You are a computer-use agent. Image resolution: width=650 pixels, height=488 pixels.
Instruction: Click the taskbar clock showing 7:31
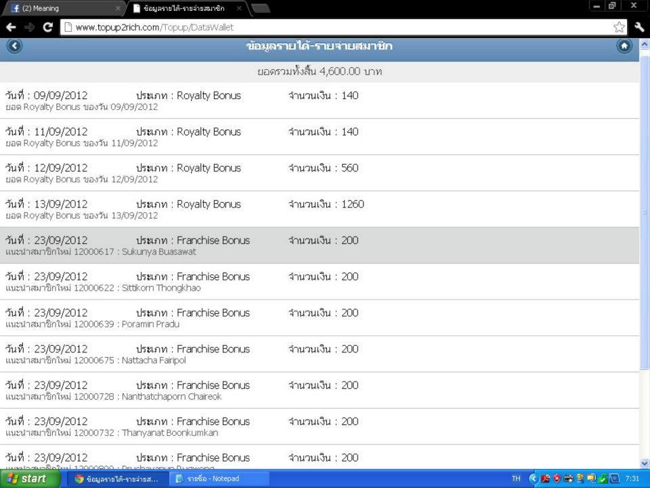tap(632, 479)
